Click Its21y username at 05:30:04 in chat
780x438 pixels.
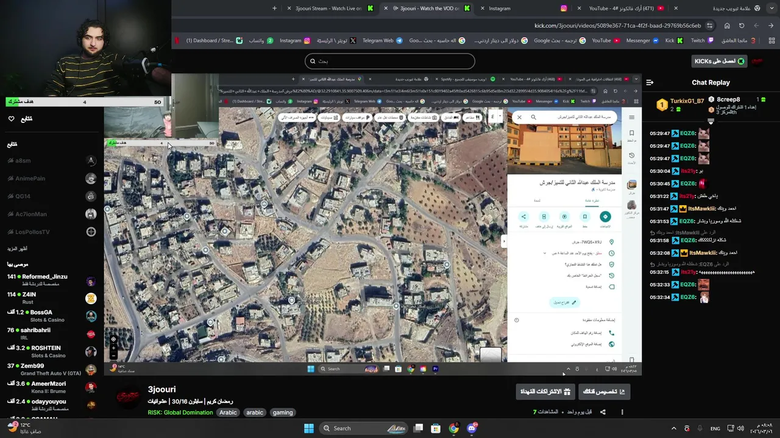(x=687, y=171)
